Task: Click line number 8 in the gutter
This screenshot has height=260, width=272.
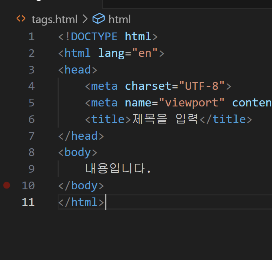Action: click(x=32, y=152)
